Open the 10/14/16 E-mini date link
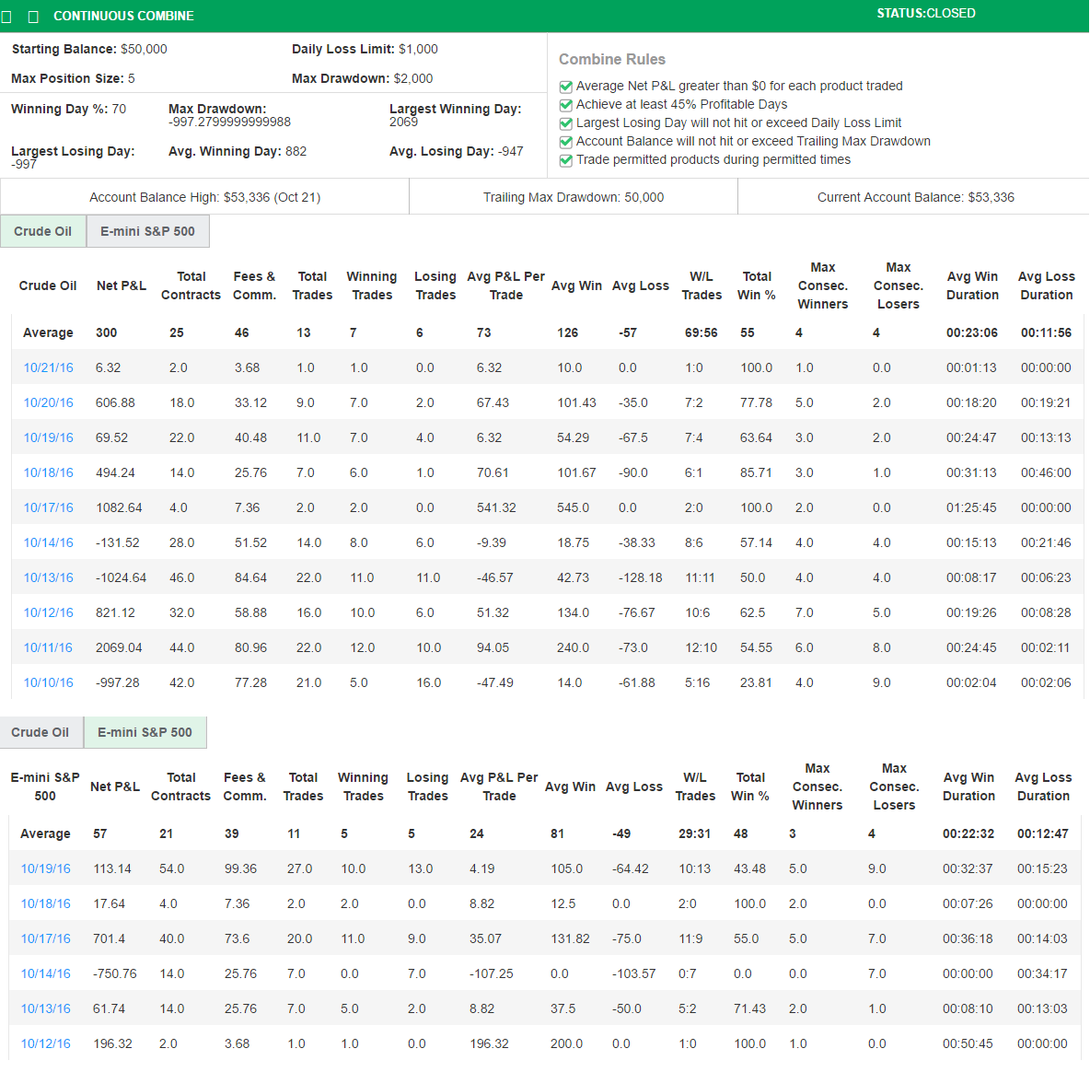The image size is (1090, 1072). (x=45, y=973)
